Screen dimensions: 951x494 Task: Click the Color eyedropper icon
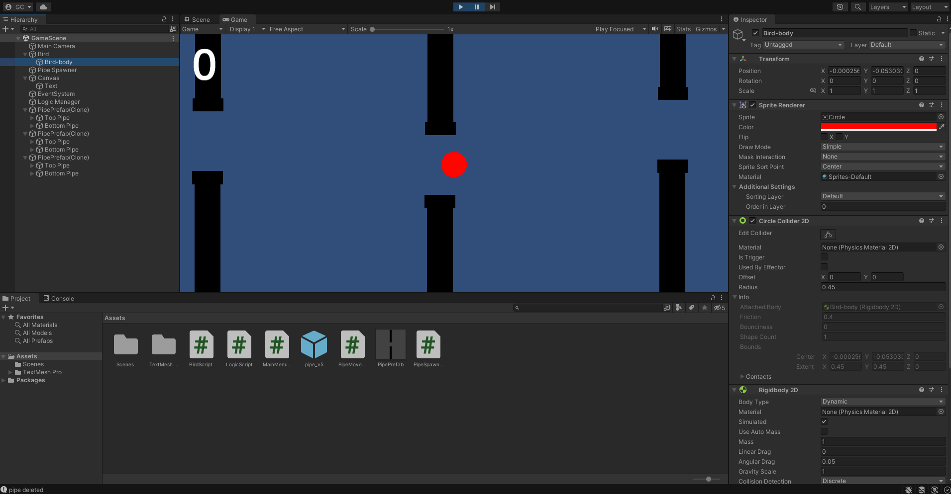point(941,127)
